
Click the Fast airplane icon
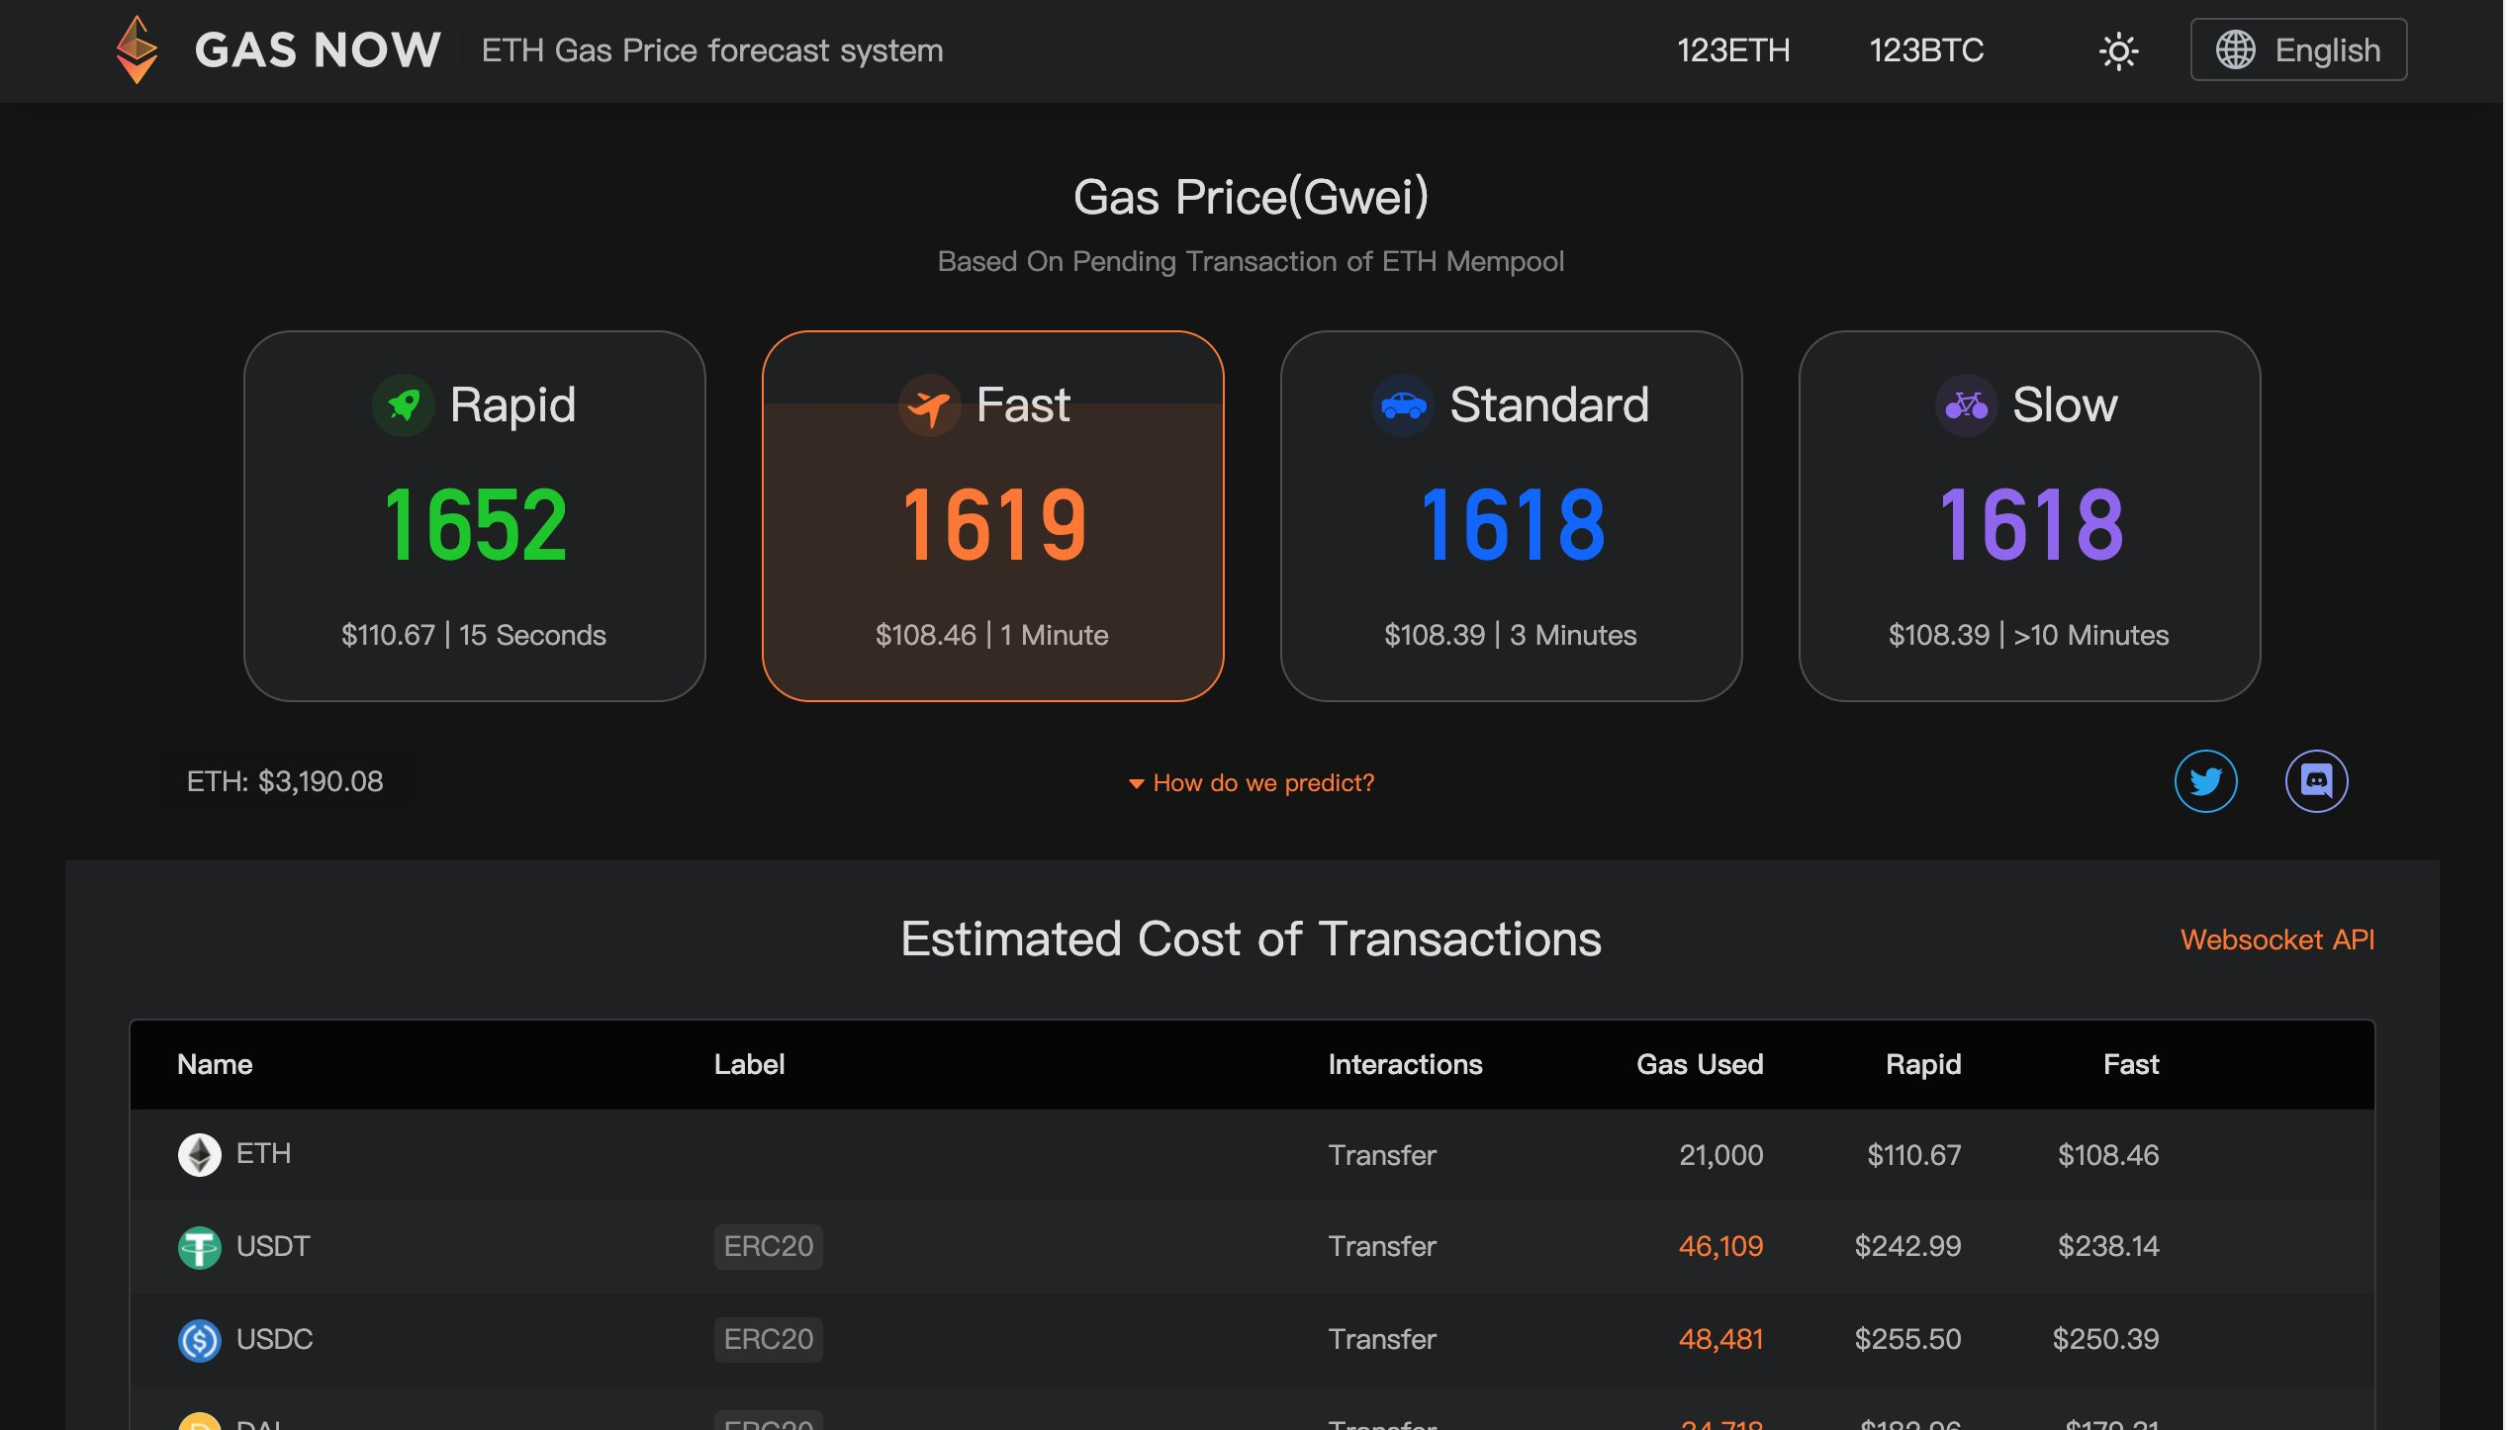929,404
